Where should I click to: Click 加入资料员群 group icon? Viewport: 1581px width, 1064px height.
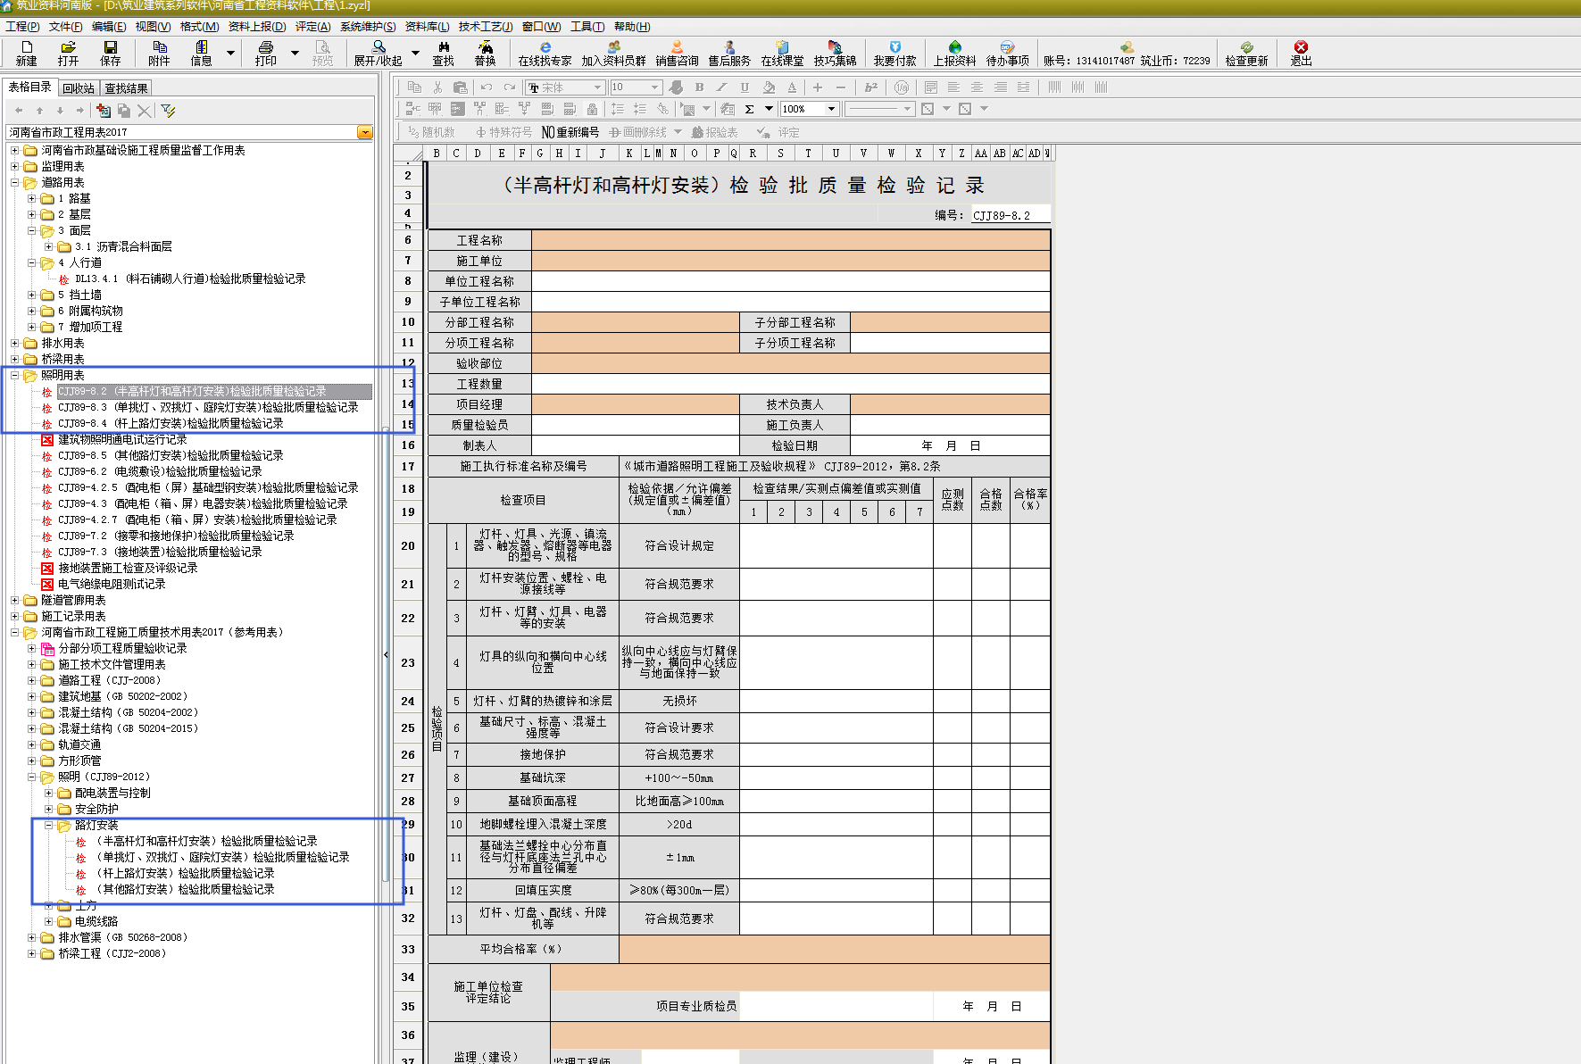click(613, 53)
